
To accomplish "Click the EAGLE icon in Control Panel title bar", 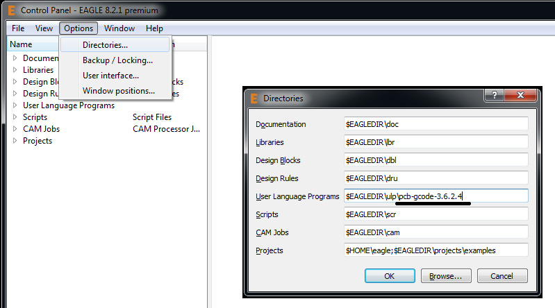I will [12, 10].
